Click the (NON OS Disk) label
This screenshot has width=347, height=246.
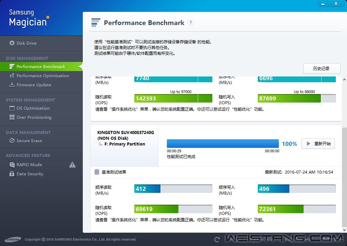(113, 138)
